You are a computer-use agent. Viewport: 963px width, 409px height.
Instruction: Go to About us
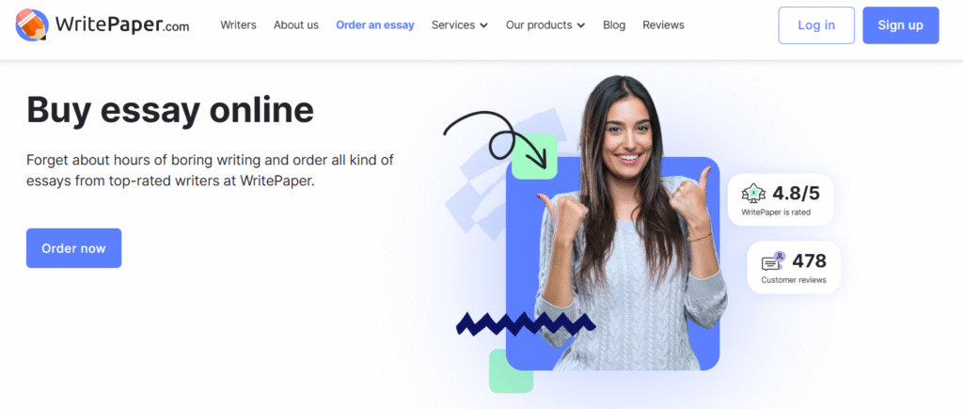(296, 25)
